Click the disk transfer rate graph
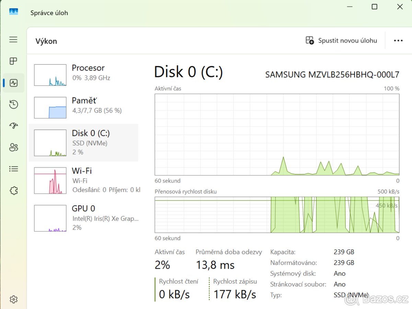Viewport: 412px width, 309px height. tap(277, 215)
